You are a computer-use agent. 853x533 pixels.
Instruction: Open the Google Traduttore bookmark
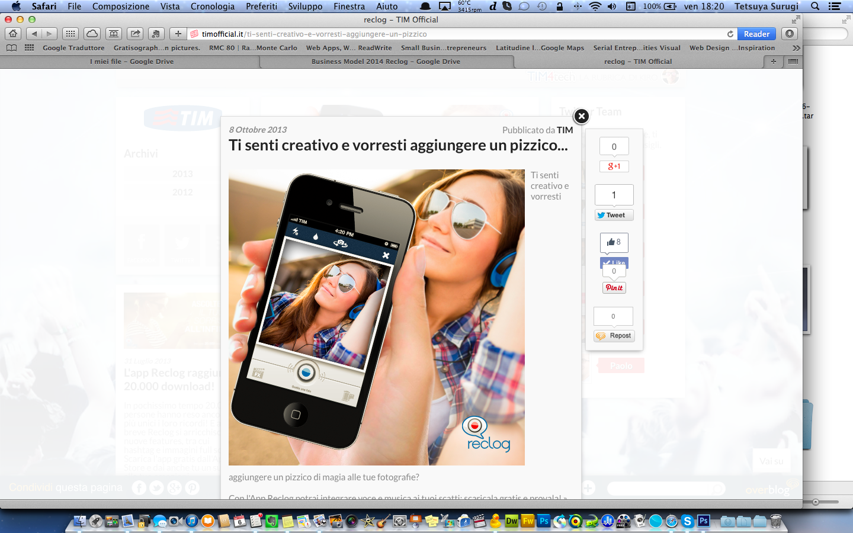[x=73, y=48]
